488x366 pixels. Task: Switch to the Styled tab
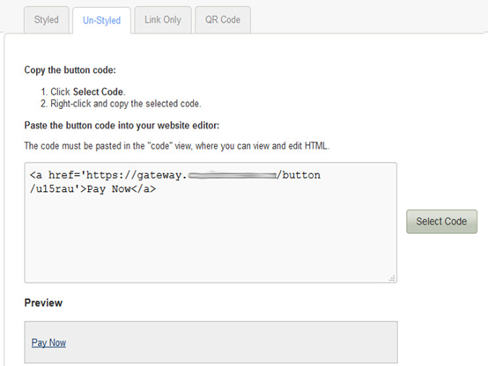pyautogui.click(x=47, y=19)
